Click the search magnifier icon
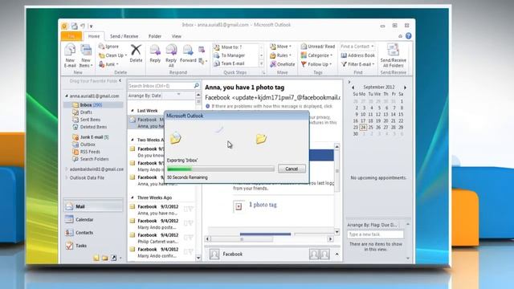This screenshot has height=289, width=514. (196, 86)
